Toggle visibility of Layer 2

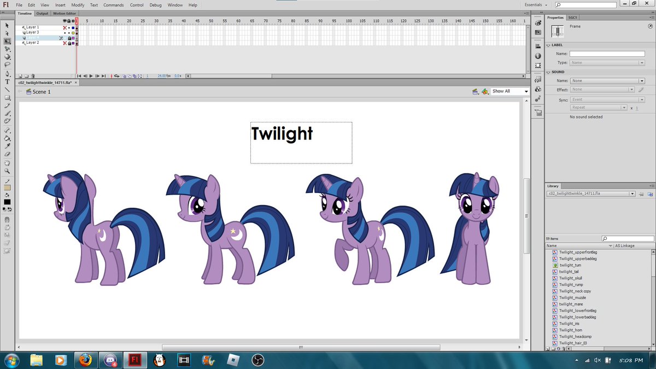(65, 43)
